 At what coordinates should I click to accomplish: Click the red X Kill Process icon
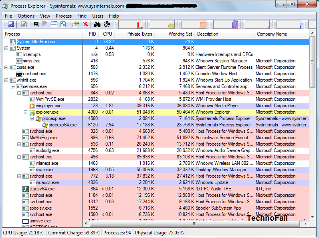coord(86,24)
